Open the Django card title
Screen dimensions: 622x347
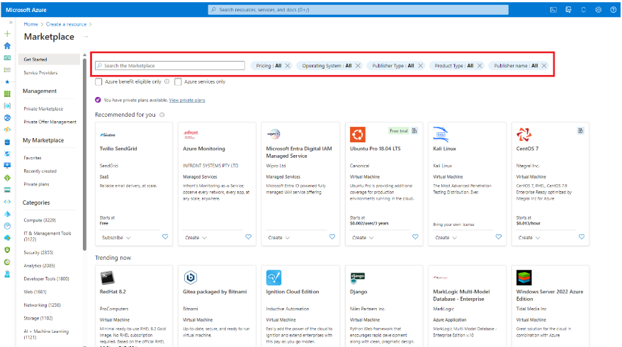pos(358,292)
